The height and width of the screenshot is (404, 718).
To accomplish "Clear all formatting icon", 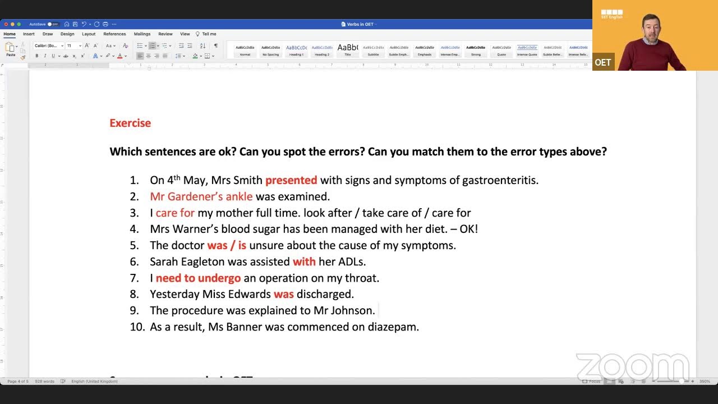I will click(126, 45).
